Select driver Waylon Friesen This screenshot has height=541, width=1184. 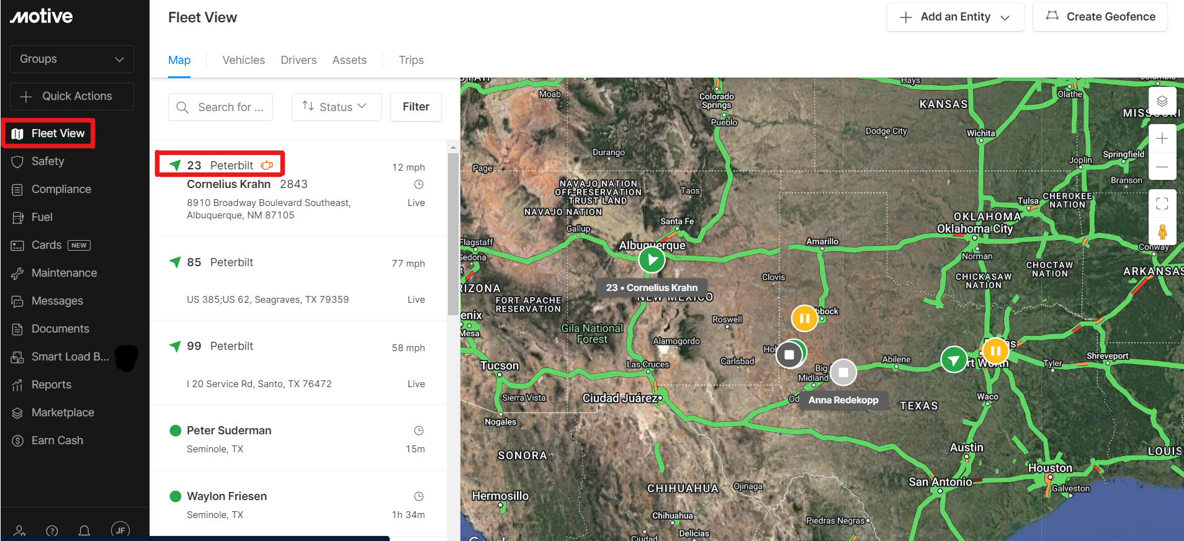tap(298, 504)
